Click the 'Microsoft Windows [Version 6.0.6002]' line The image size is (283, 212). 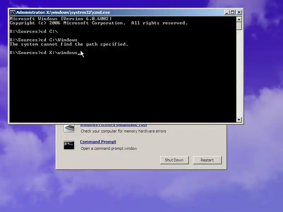(x=60, y=19)
